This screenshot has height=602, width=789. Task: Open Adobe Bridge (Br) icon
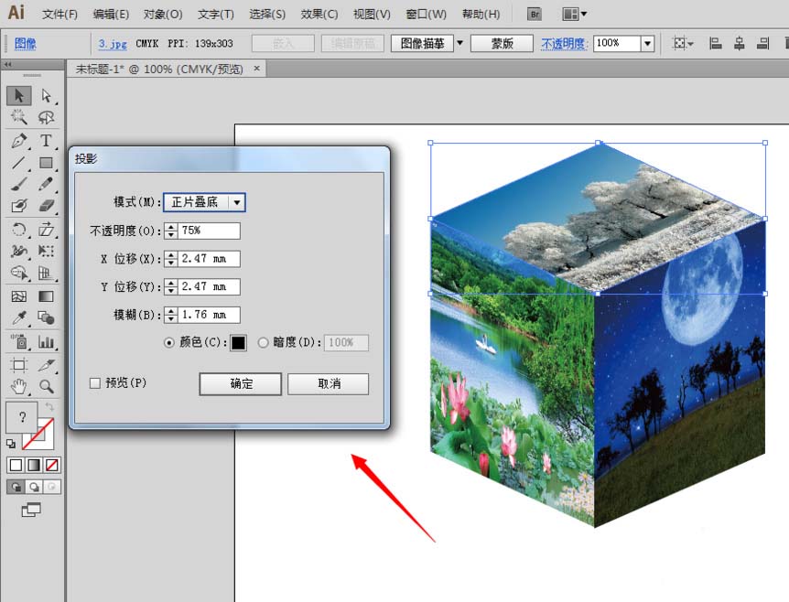click(x=535, y=14)
